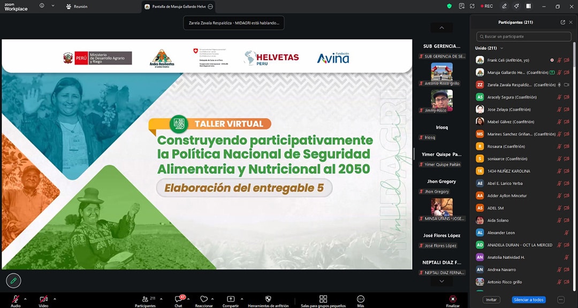Open the notes icon in top bar
Viewport: 578px width, 308px height.
tap(461, 6)
